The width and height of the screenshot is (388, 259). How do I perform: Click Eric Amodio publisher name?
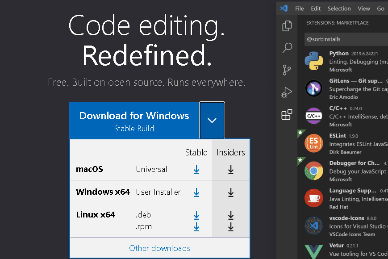(x=343, y=97)
